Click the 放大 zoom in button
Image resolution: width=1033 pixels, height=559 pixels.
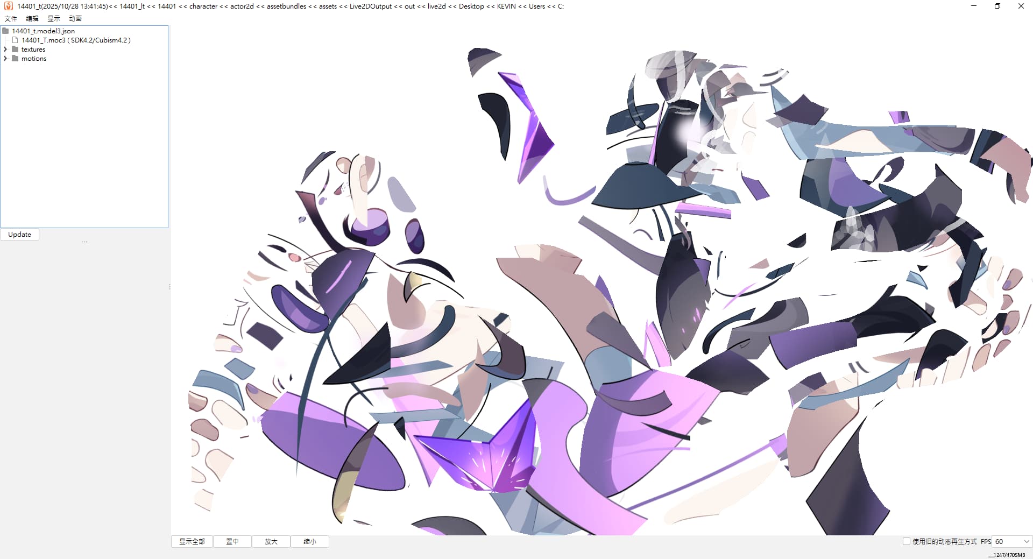coord(271,542)
